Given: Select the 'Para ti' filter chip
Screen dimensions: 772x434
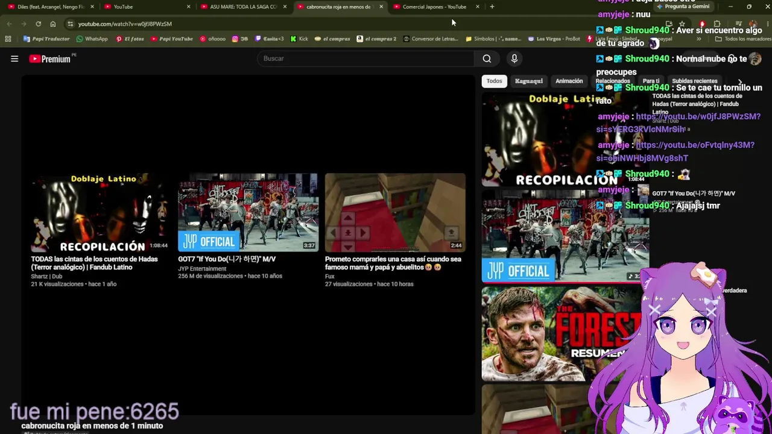Looking at the screenshot, I should click(x=651, y=81).
